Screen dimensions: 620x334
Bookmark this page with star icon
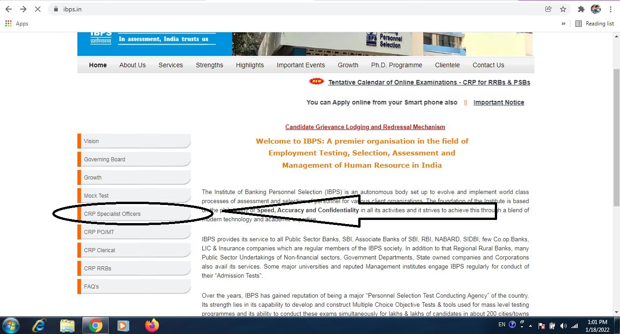tap(563, 9)
